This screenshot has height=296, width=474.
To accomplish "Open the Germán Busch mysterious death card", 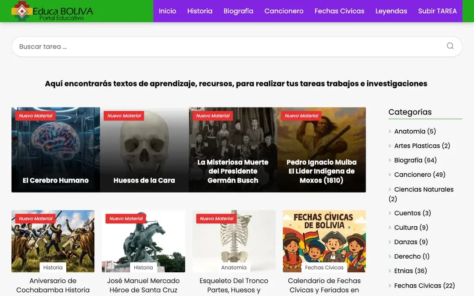I will (233, 150).
